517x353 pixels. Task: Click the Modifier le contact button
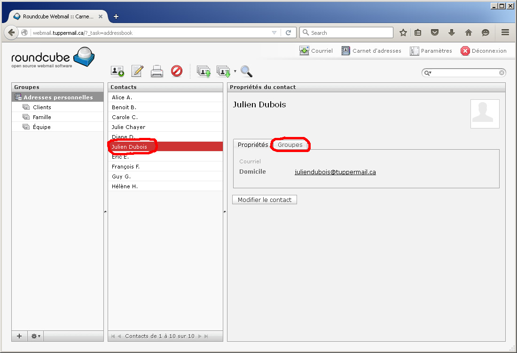(x=265, y=200)
